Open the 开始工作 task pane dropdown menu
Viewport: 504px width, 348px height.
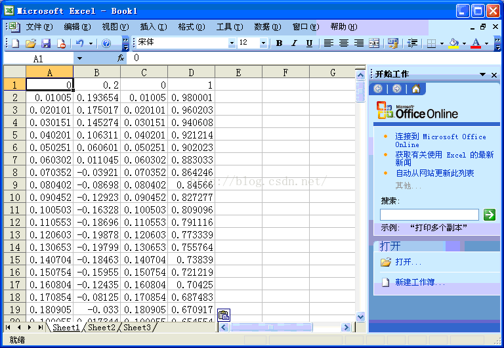point(482,74)
